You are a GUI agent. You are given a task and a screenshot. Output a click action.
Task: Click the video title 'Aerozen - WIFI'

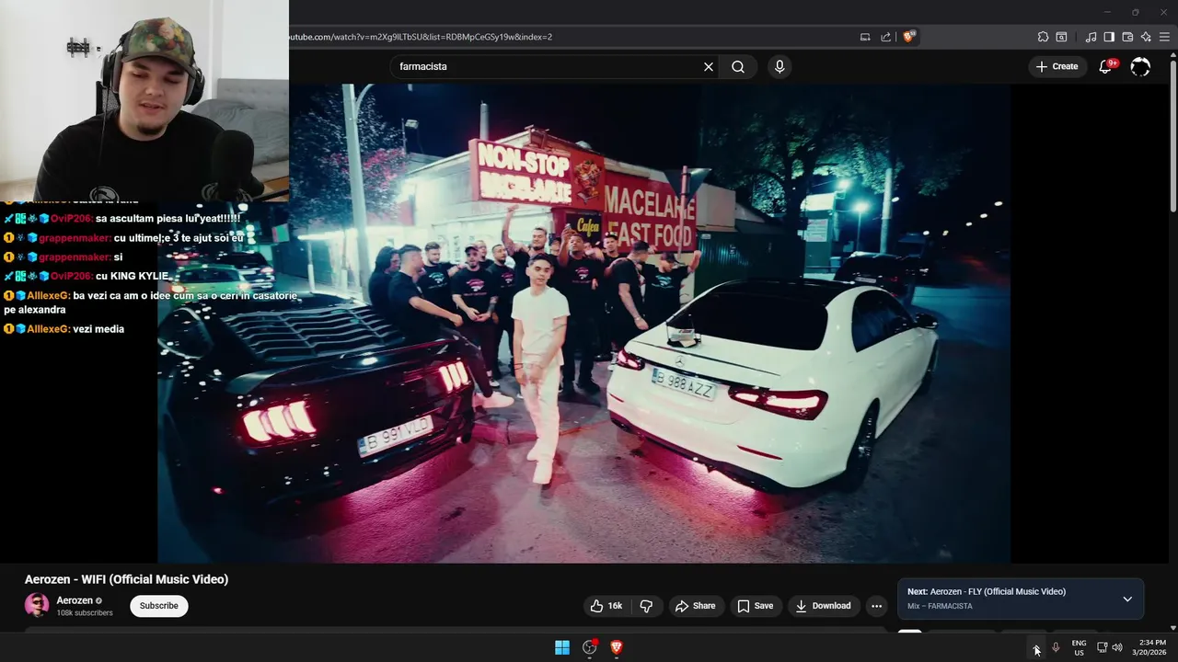126,579
